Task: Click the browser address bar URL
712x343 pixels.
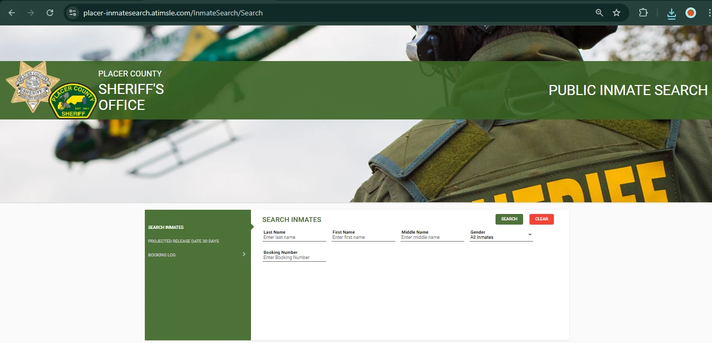Action: tap(173, 13)
